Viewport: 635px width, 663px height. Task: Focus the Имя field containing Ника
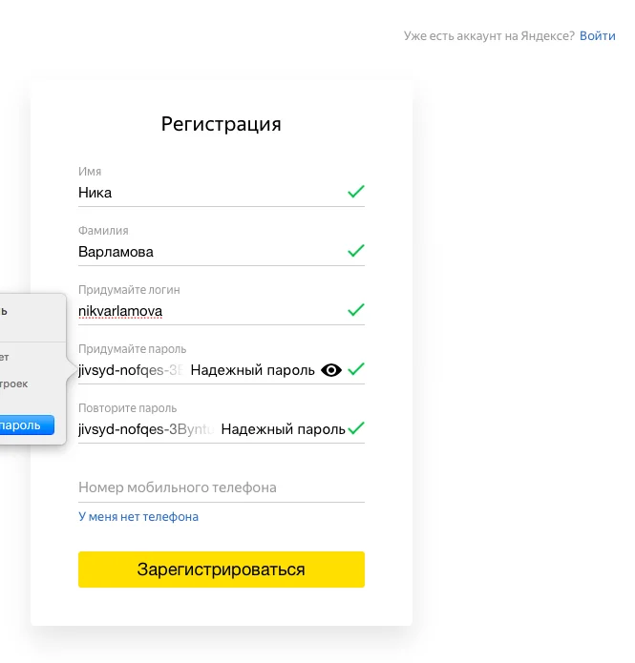(x=210, y=193)
